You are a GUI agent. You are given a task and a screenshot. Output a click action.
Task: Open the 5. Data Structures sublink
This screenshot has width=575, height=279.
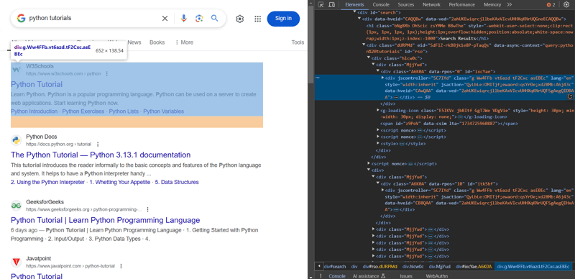tap(177, 182)
